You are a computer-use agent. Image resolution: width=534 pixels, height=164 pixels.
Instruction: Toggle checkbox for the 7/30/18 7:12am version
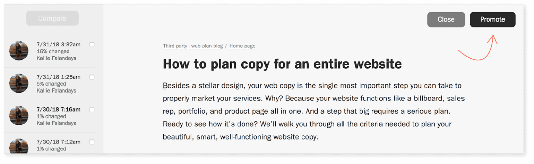pos(92,142)
